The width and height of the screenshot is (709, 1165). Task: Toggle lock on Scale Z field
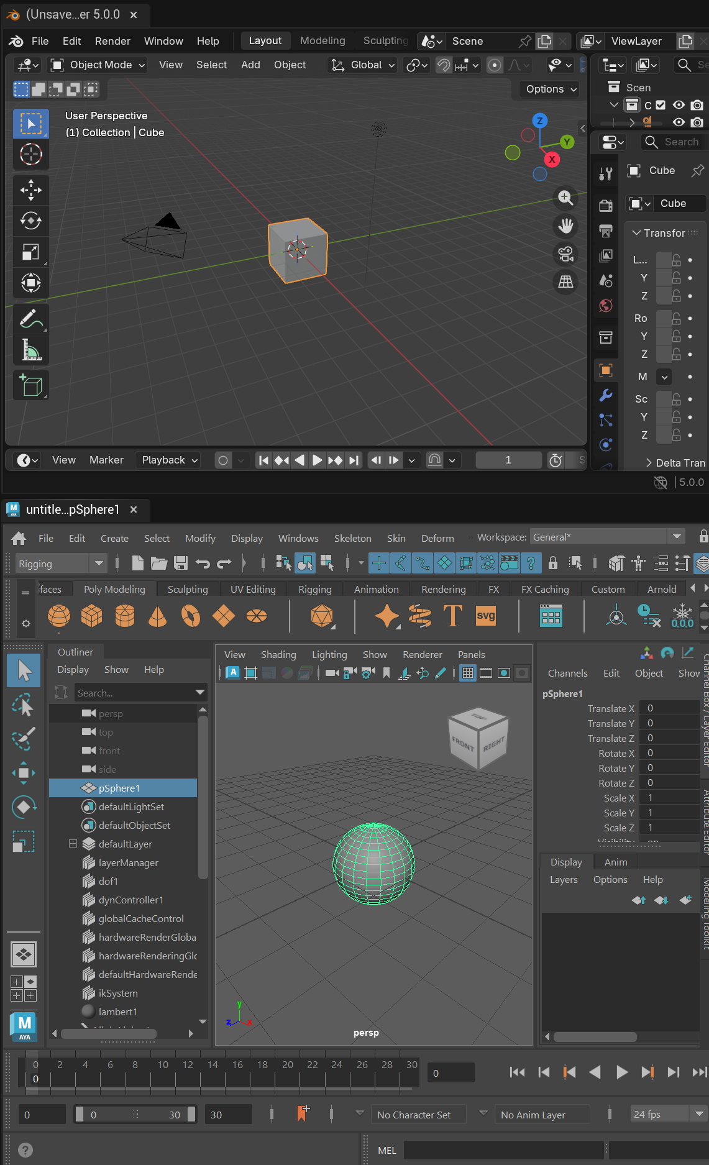676,435
